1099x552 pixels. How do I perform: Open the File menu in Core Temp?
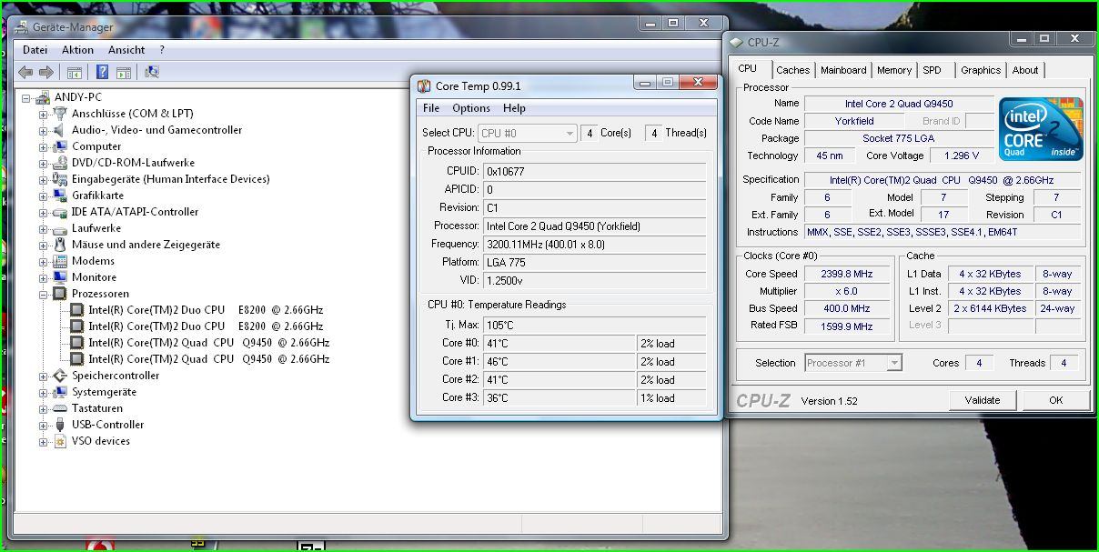[x=431, y=108]
